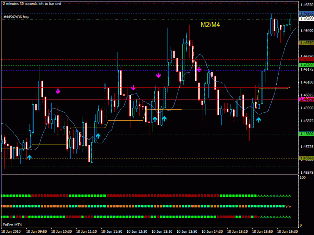
Task: Click the 1.46175 price axis label
Action: point(307,69)
